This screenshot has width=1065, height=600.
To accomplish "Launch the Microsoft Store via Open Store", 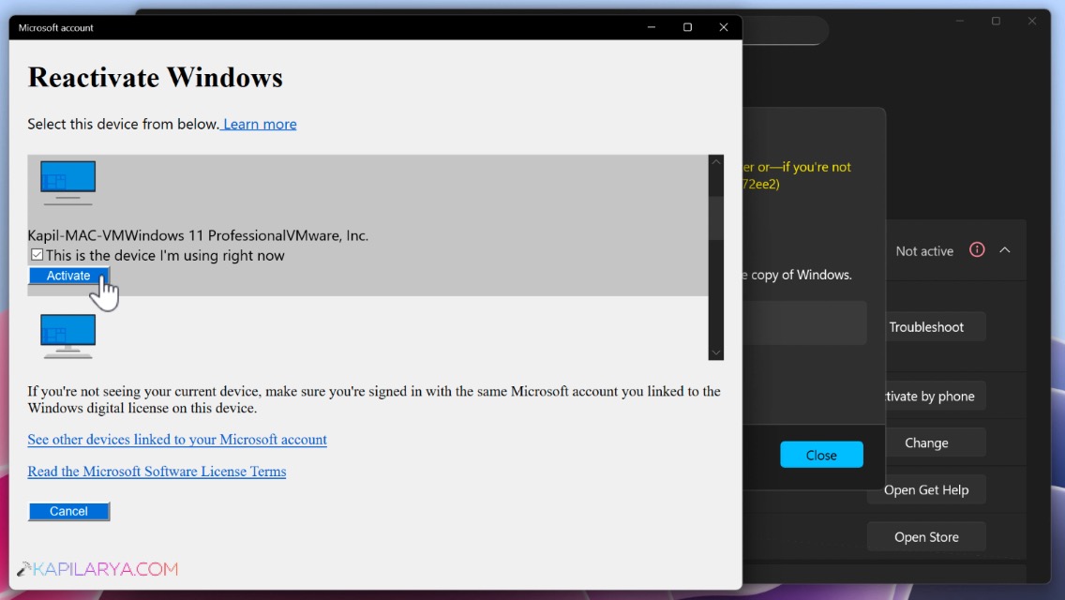I will click(926, 536).
